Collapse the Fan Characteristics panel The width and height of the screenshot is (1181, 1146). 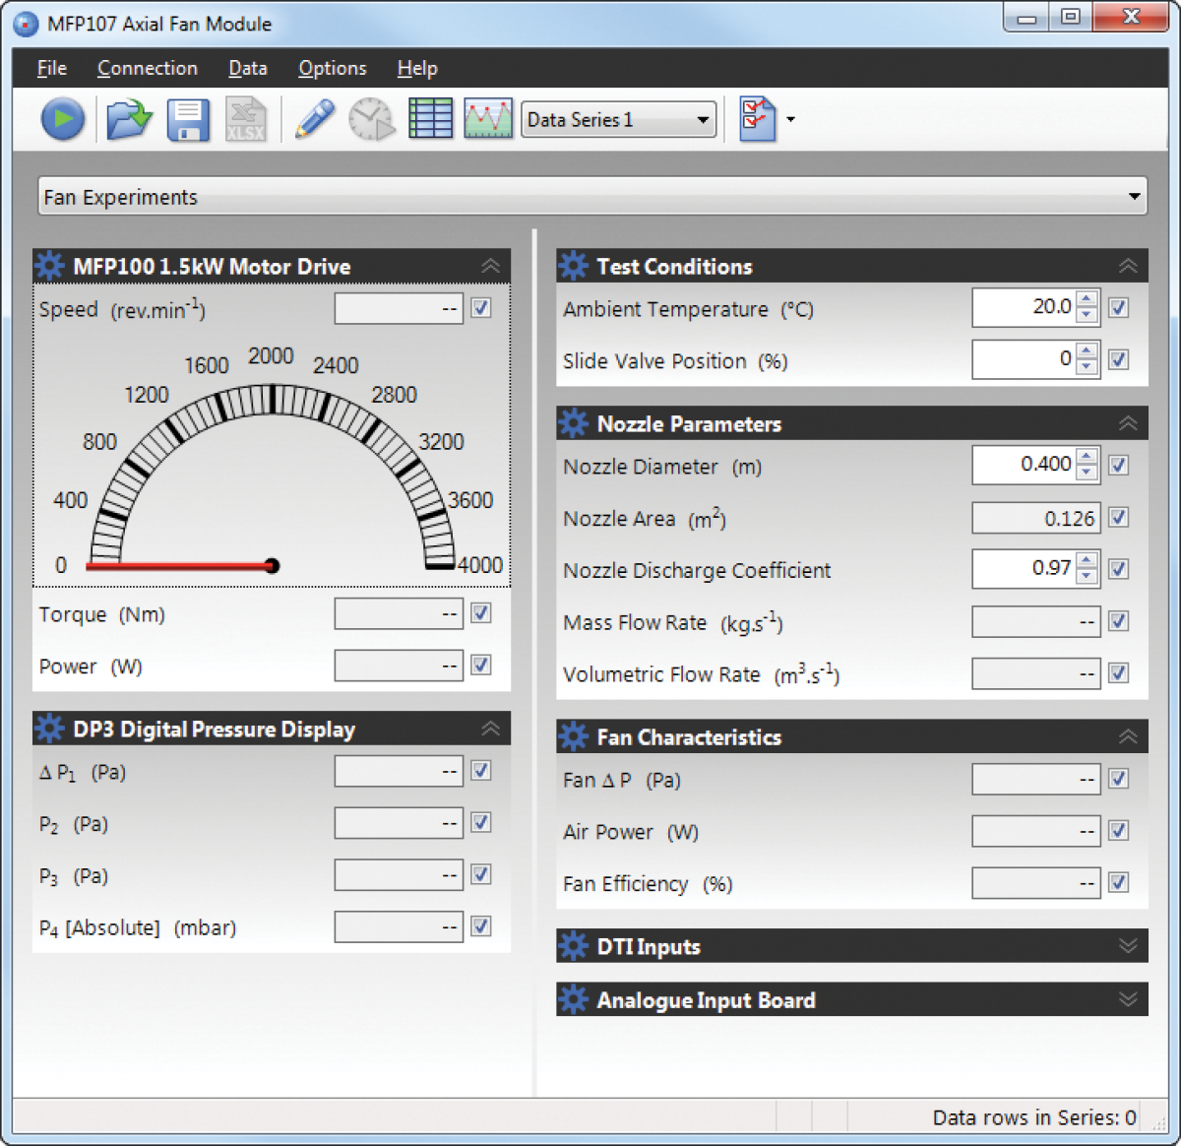pos(1128,736)
